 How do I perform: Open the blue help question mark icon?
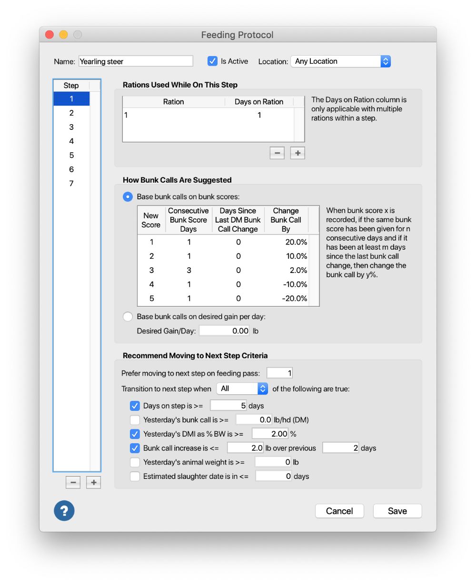64,511
